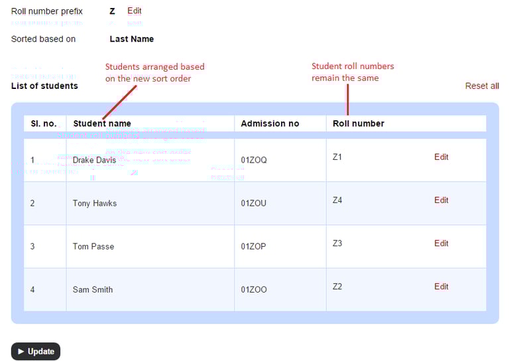This screenshot has height=361, width=509.
Task: Edit roll number for Tony Hawks
Action: pos(441,200)
